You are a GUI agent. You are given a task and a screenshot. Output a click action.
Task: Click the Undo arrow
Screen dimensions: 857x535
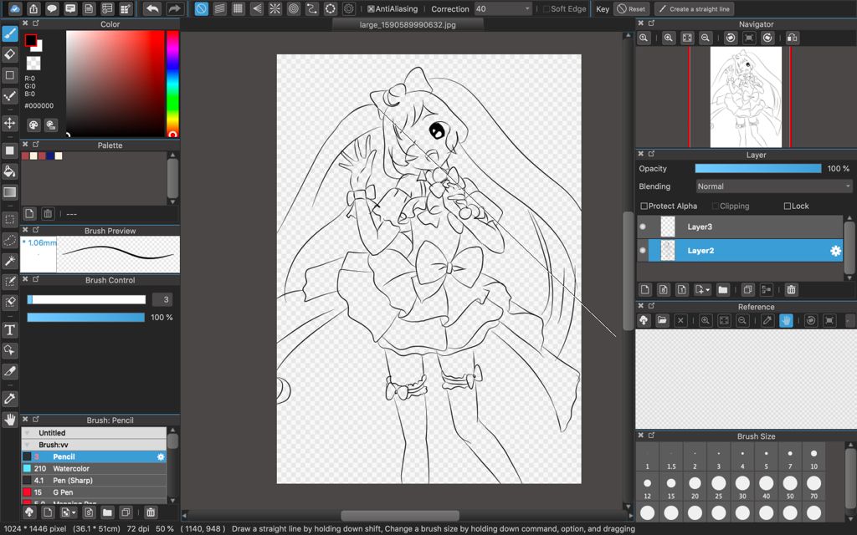pyautogui.click(x=152, y=8)
